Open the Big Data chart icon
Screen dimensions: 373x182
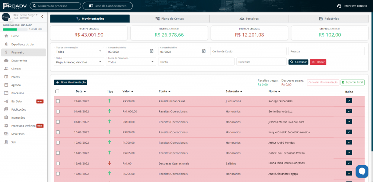(6, 101)
